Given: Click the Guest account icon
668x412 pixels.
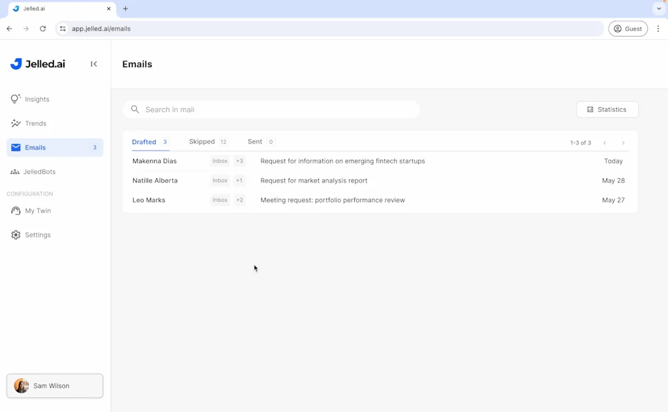Looking at the screenshot, I should coord(617,28).
